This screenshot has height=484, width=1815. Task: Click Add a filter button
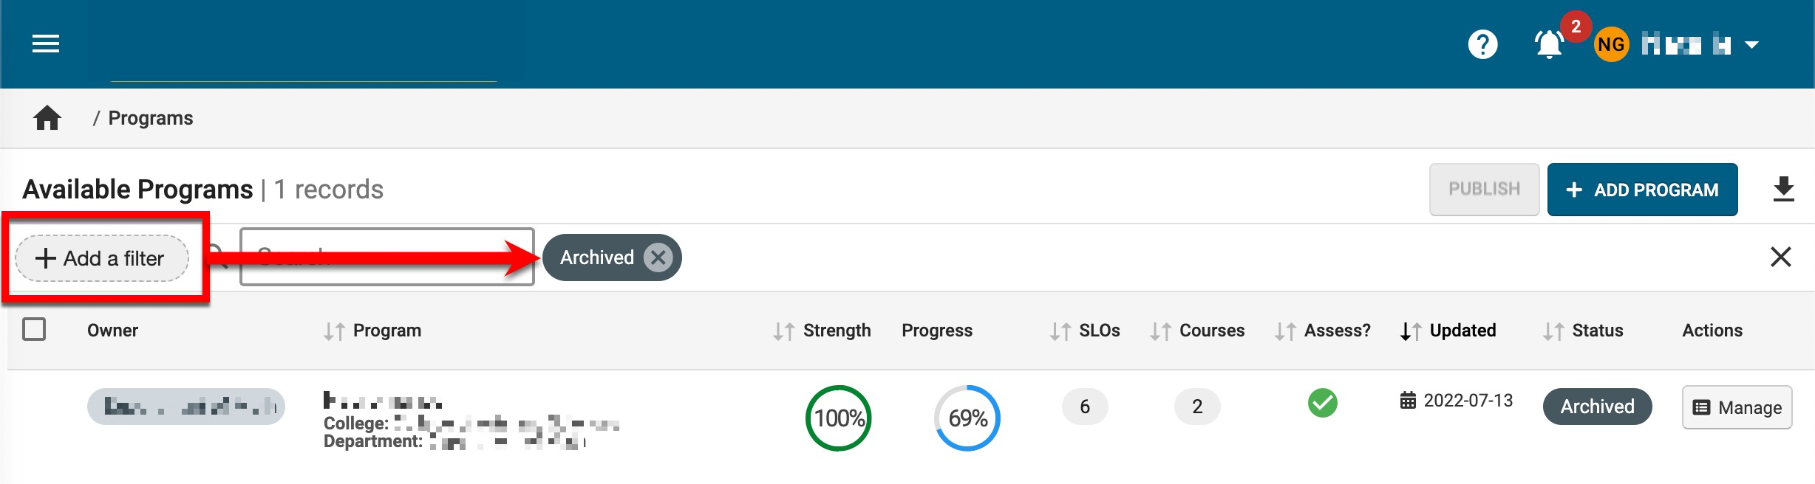(x=102, y=258)
